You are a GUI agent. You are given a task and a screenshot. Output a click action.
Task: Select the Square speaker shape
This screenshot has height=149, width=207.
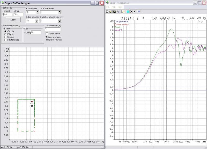[x=5, y=37]
